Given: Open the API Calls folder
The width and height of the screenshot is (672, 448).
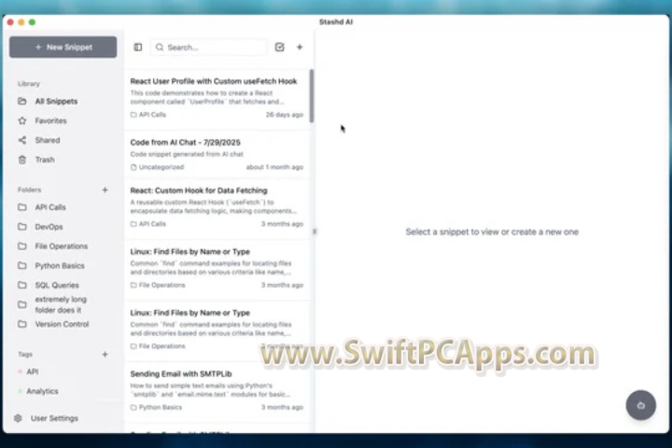Looking at the screenshot, I should pyautogui.click(x=50, y=207).
